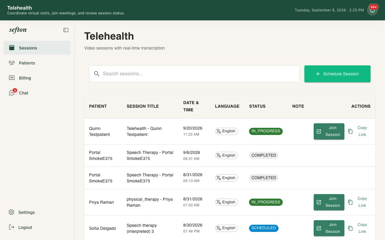Navigate to Billing
Image resolution: width=385 pixels, height=240 pixels.
pyautogui.click(x=37, y=78)
